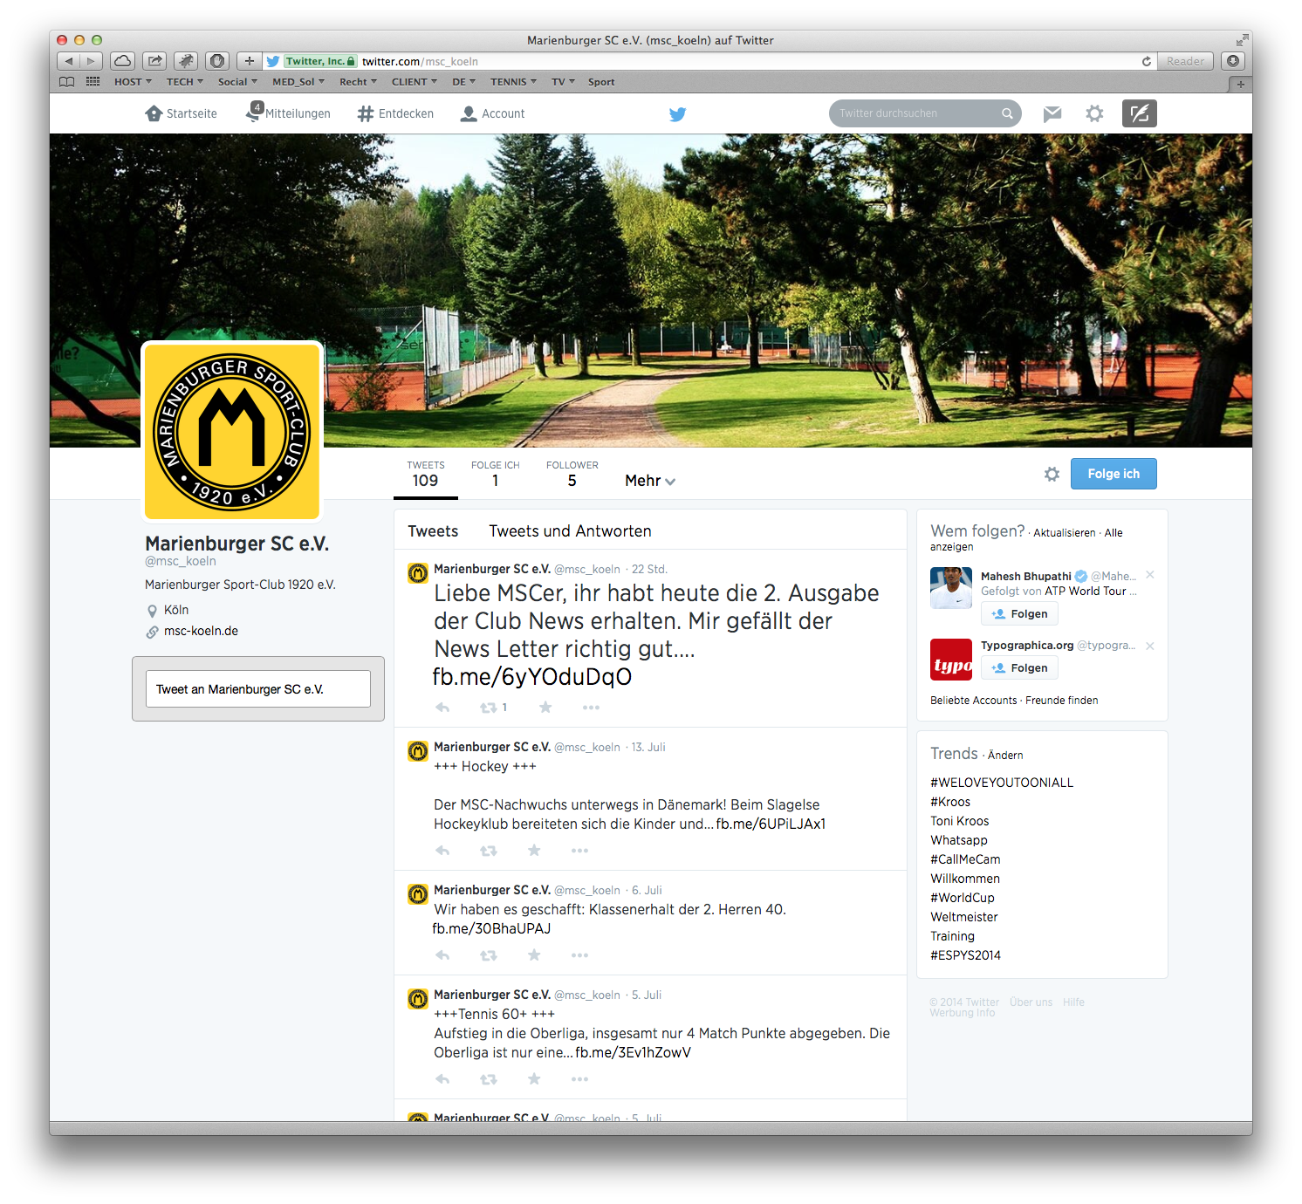This screenshot has height=1204, width=1302.
Task: Click Aktualisieren in Wem folgen
Action: click(x=1064, y=533)
